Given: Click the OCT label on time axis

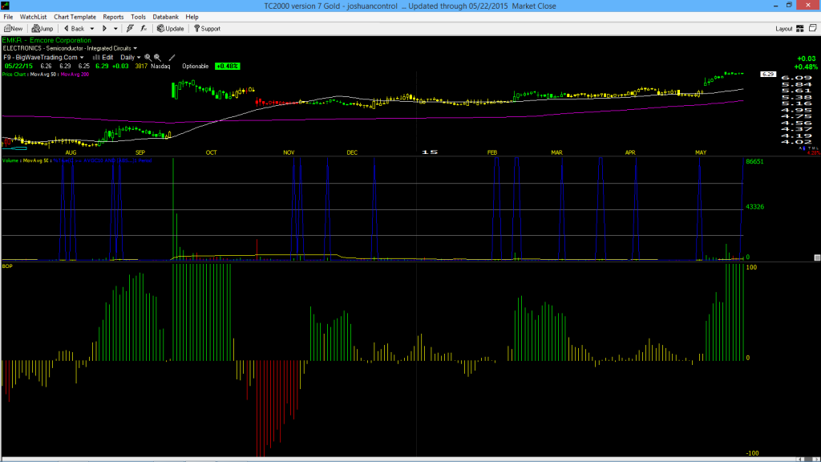Looking at the screenshot, I should pyautogui.click(x=211, y=152).
